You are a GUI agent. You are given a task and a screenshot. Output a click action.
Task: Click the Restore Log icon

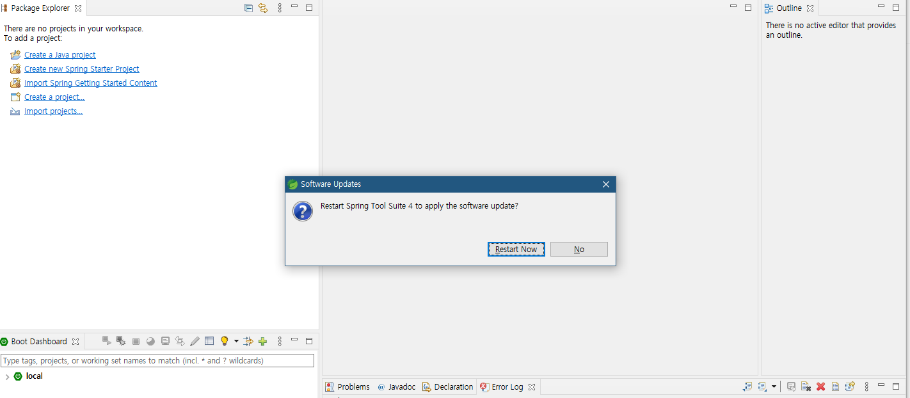click(850, 386)
